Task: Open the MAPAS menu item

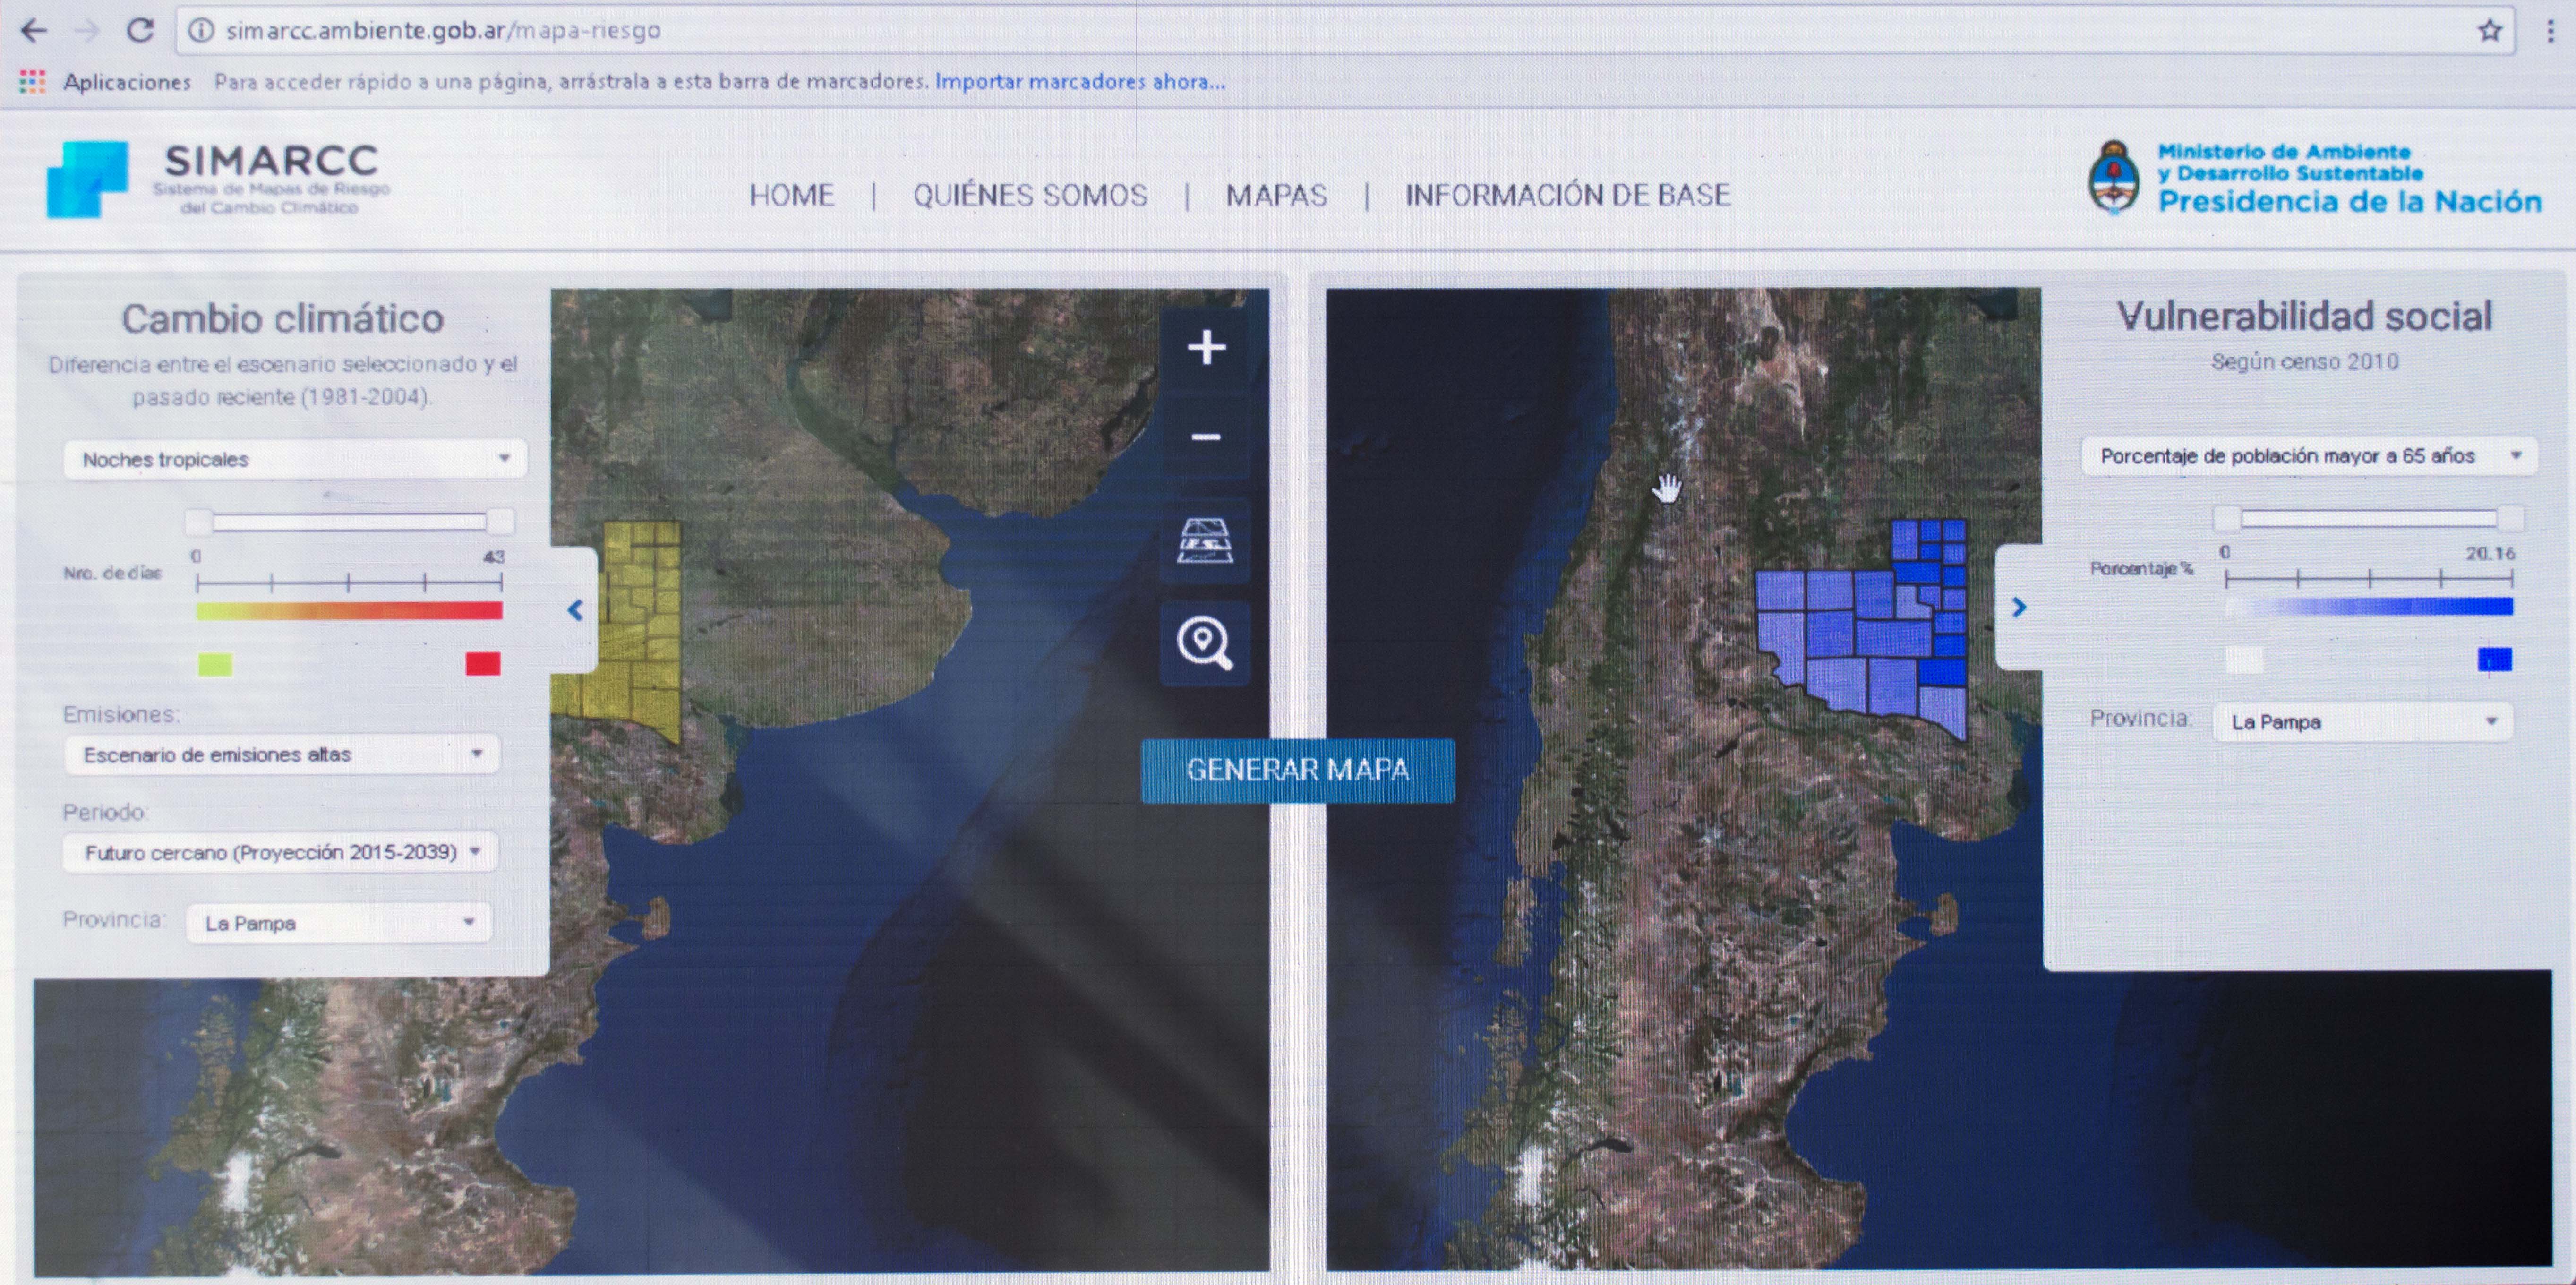Action: (1277, 195)
